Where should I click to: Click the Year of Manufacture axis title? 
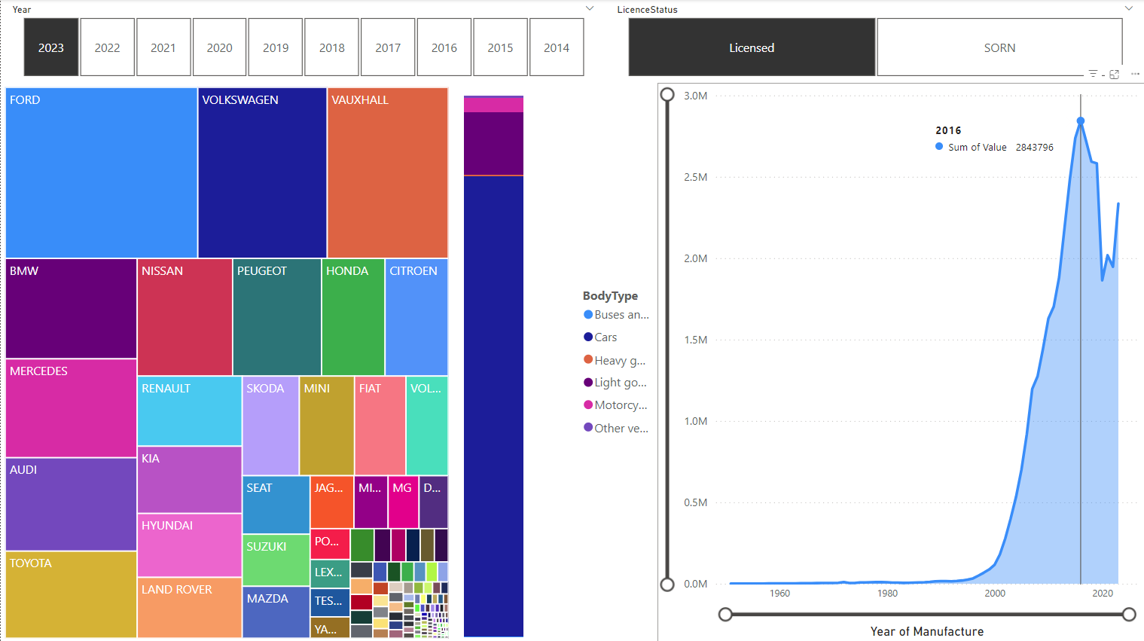[x=927, y=631]
